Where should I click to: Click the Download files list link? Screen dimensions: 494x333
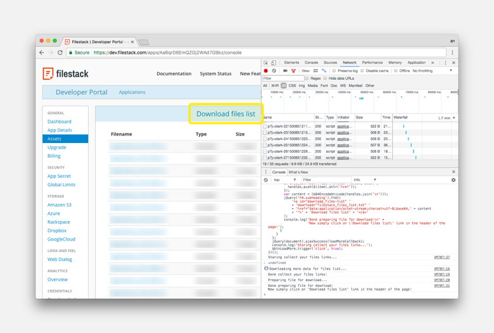[x=225, y=114]
